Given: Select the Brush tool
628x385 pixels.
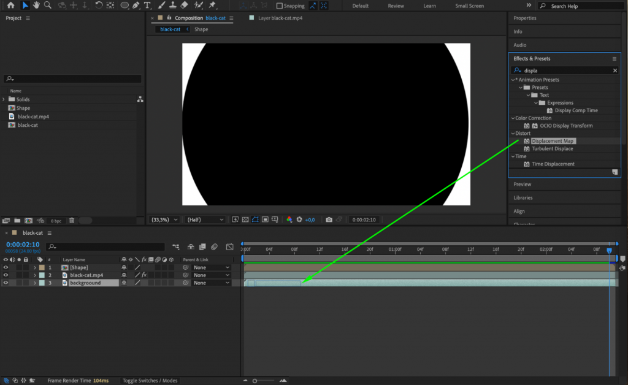Looking at the screenshot, I should point(162,6).
